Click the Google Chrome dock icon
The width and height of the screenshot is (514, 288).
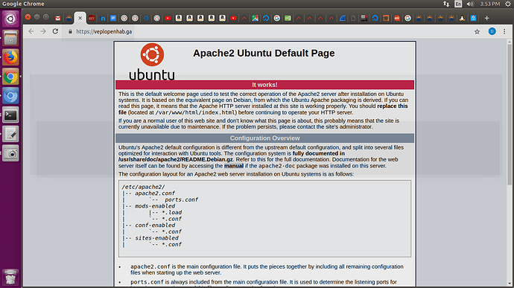[10, 77]
